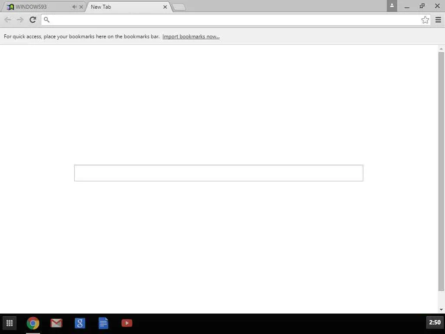The height and width of the screenshot is (334, 445).
Task: Select the New Tab tab
Action: click(129, 7)
